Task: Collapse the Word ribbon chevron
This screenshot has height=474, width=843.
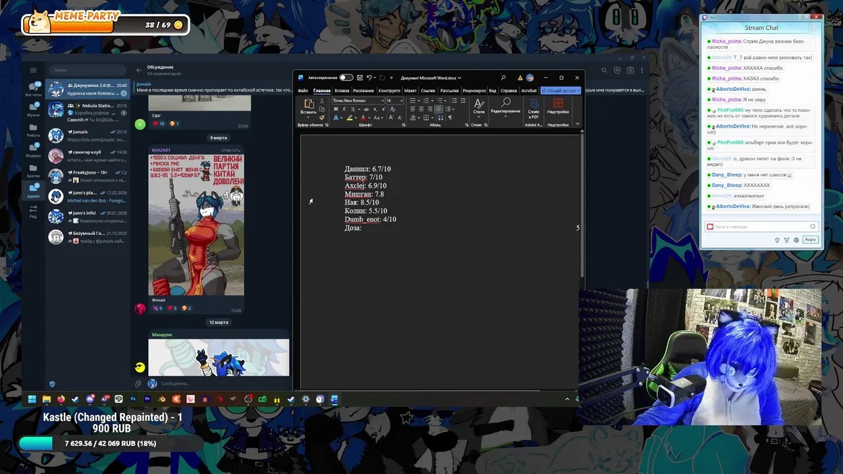Action: tap(578, 124)
